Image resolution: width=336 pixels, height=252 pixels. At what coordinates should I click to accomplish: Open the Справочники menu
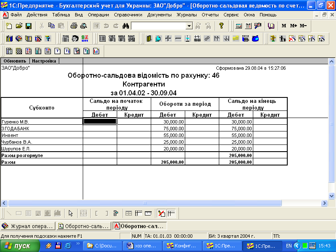[128, 15]
